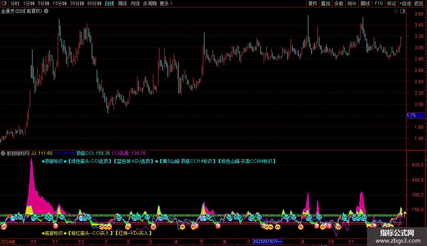Open the 多周期 multi-period view
427x246 pixels.
(150, 3)
